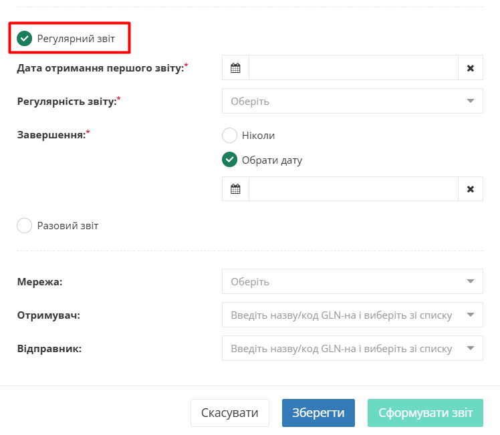Screen dimensions: 500x435
Task: Open the Мережа dropdown
Action: pyautogui.click(x=352, y=281)
